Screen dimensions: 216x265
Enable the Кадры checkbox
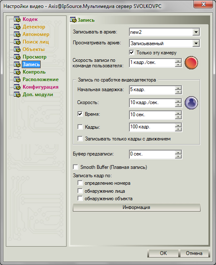80,127
